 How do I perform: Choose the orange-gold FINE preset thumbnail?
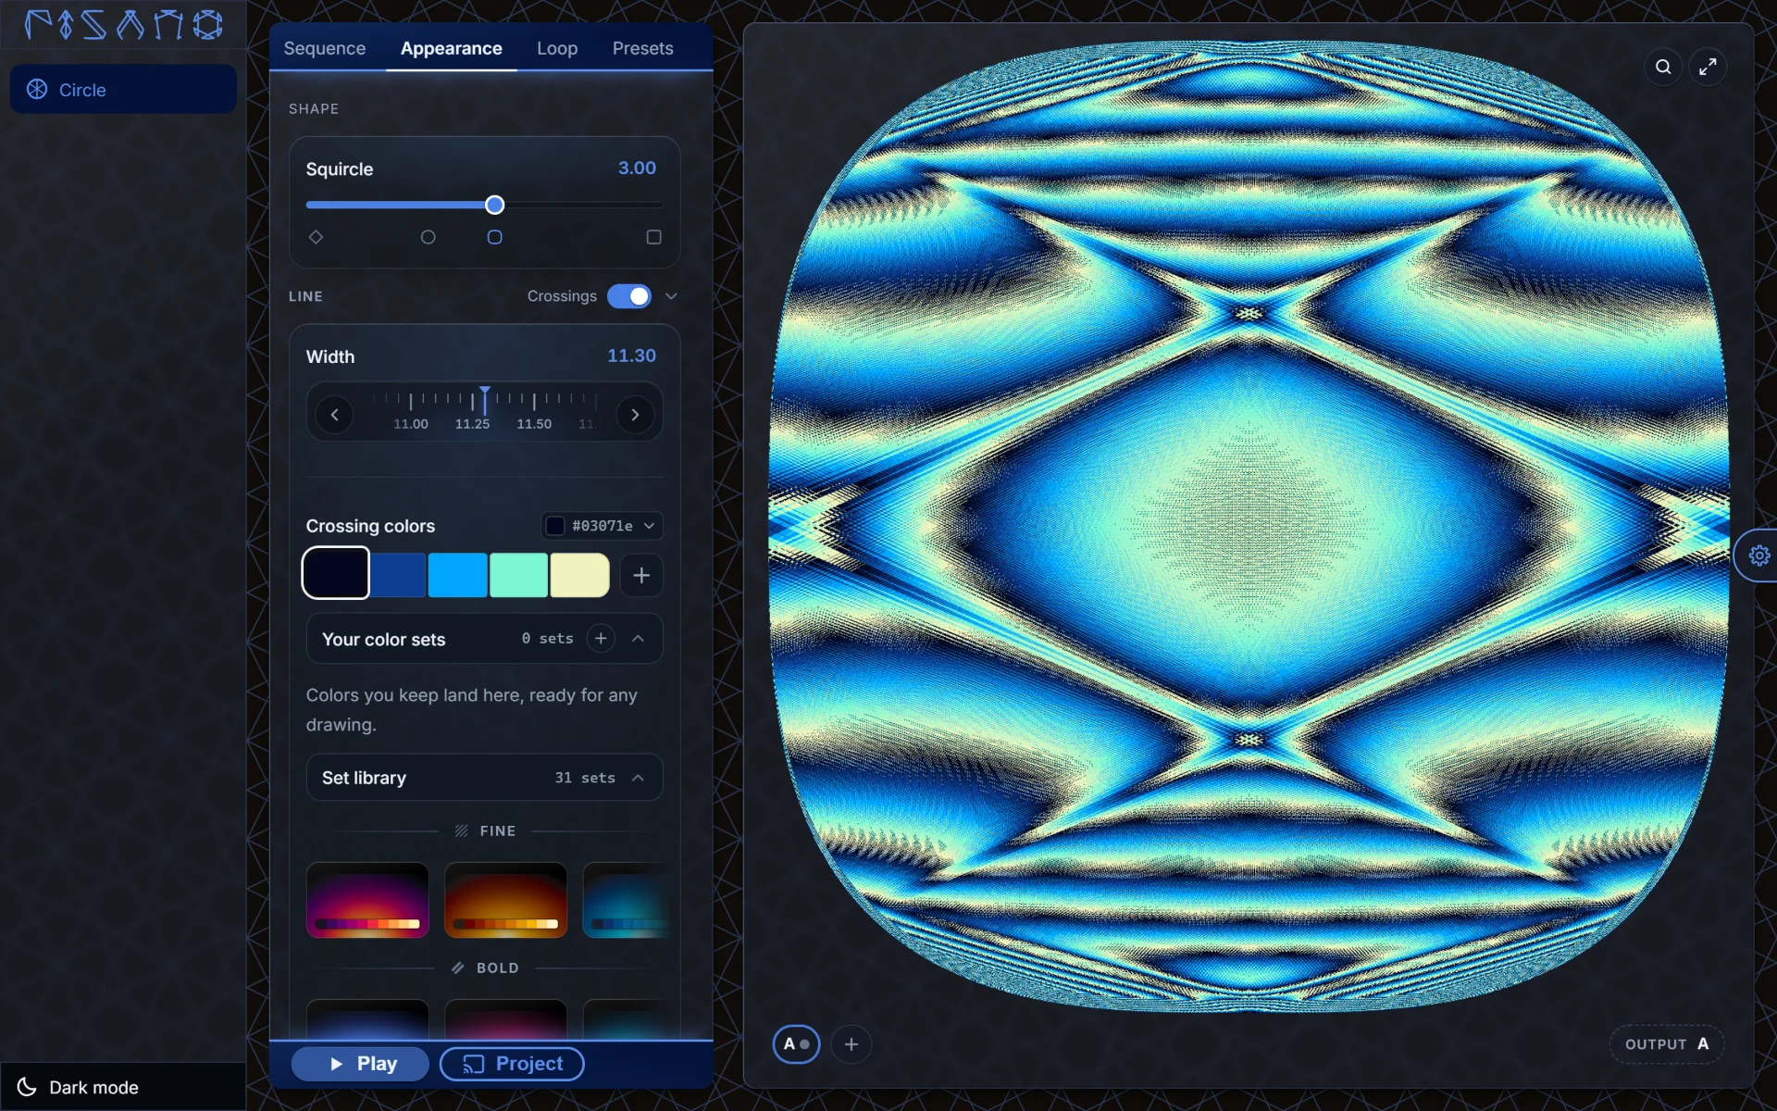(x=505, y=900)
